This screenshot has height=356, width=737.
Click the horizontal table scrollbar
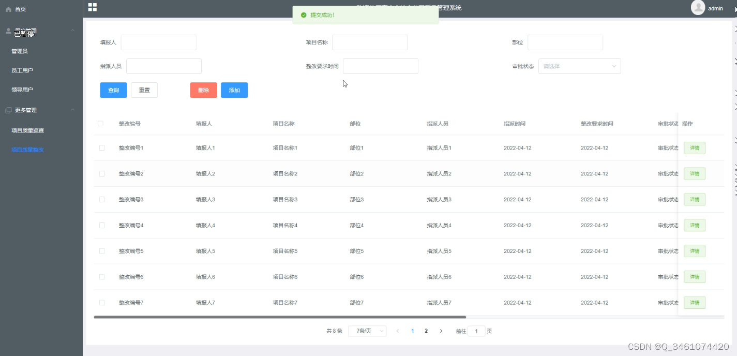pyautogui.click(x=280, y=317)
